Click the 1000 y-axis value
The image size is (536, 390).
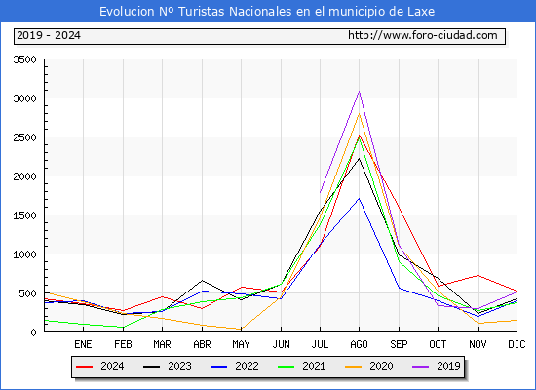coord(24,254)
